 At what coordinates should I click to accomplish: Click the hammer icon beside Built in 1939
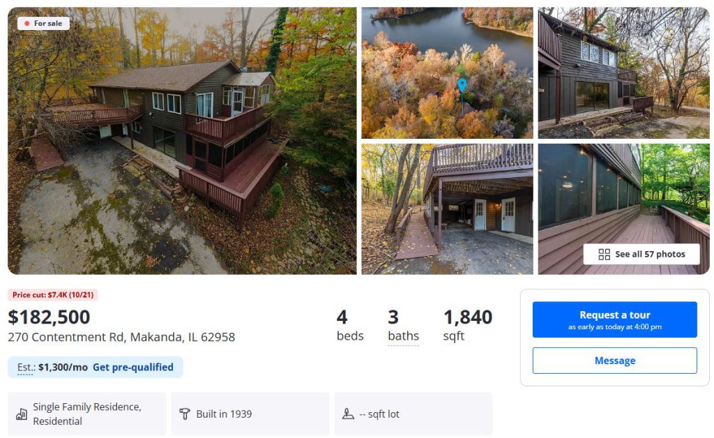pyautogui.click(x=184, y=414)
